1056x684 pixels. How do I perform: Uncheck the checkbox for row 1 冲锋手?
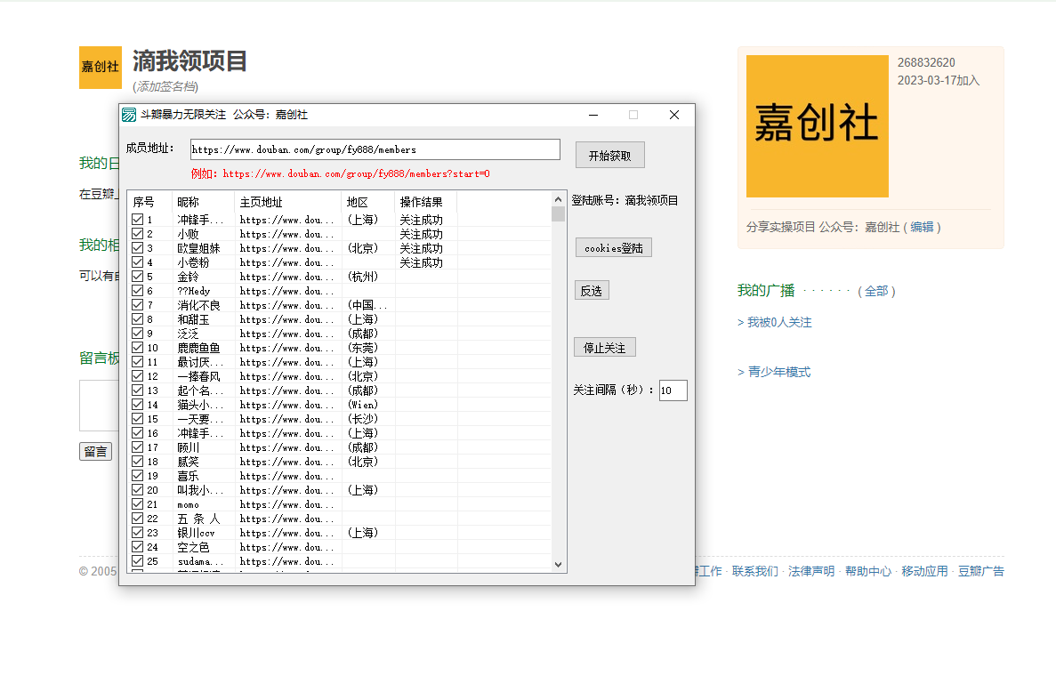138,220
